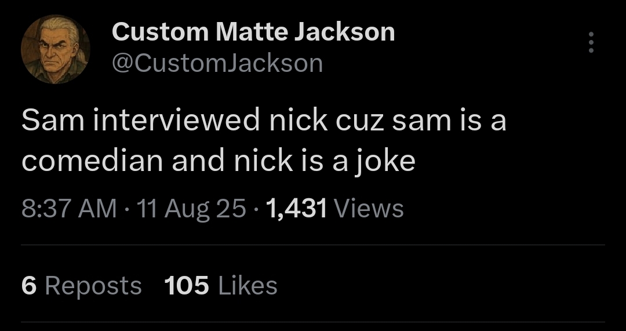Viewport: 626px width, 331px height.
Task: View who liked via the Likes label
Action: tap(247, 285)
